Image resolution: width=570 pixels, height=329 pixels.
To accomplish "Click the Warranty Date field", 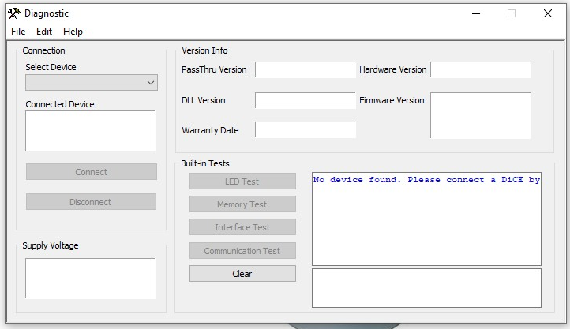I will click(x=306, y=130).
